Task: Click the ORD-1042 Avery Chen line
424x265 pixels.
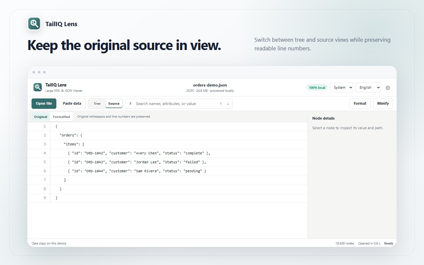Action: pos(167,153)
